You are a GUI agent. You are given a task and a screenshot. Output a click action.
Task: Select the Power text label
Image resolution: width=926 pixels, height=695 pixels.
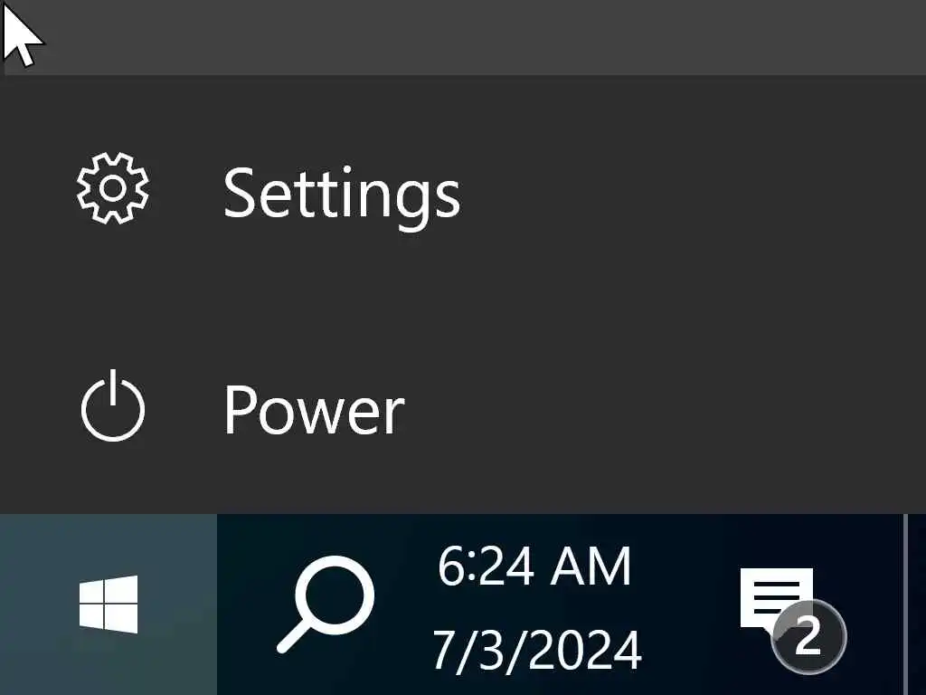pos(314,410)
